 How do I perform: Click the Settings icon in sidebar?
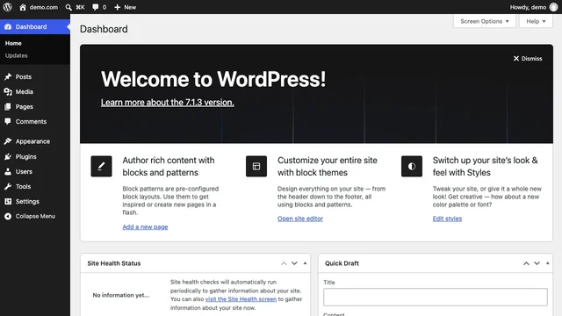[x=8, y=201]
